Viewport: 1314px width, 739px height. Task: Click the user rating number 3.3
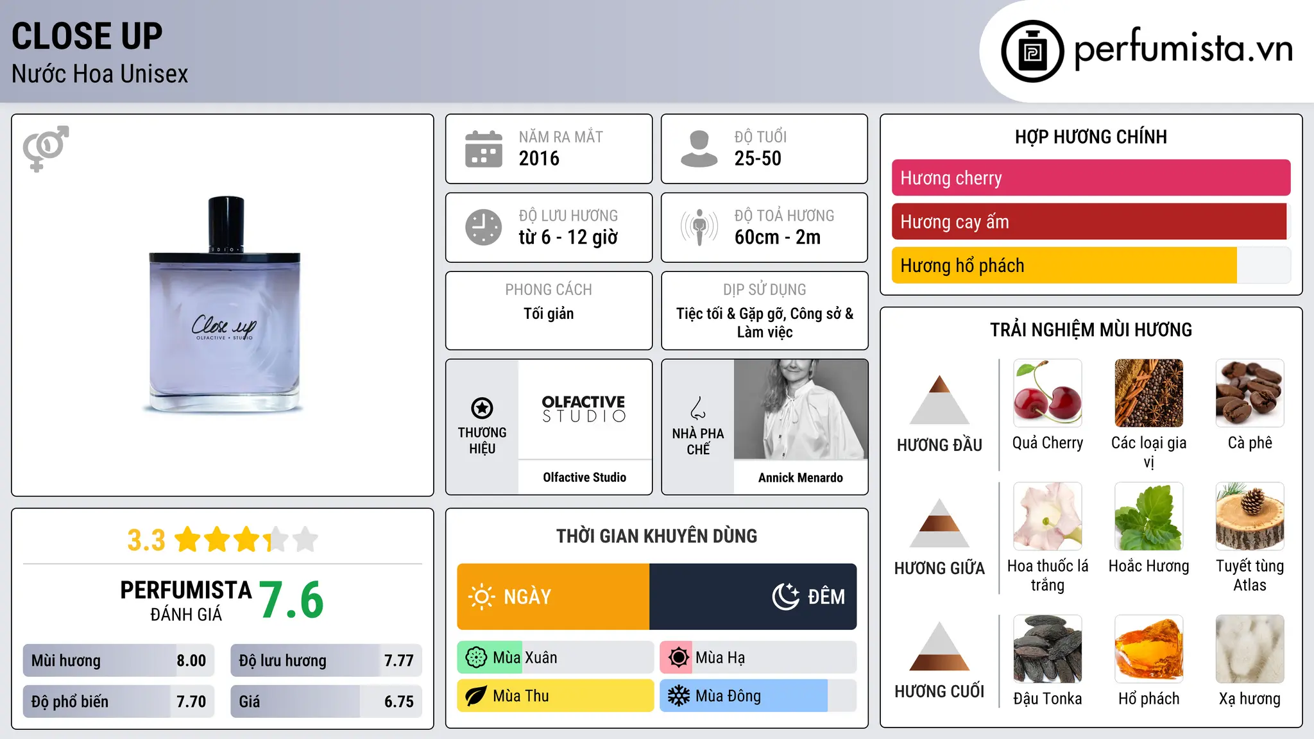point(146,540)
